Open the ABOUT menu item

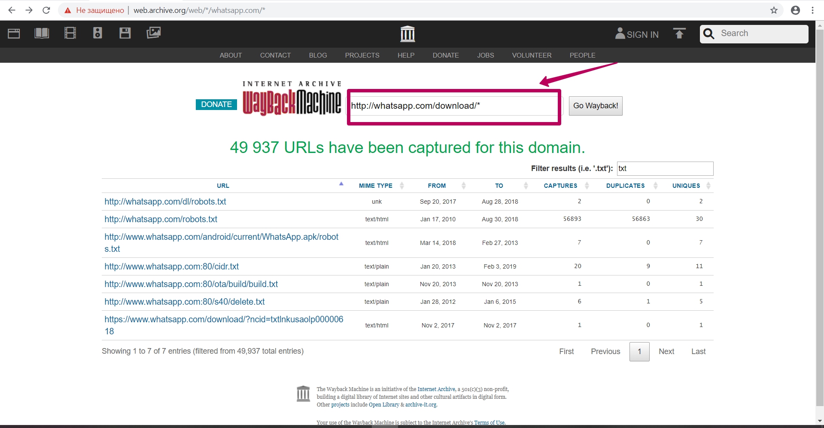click(231, 55)
